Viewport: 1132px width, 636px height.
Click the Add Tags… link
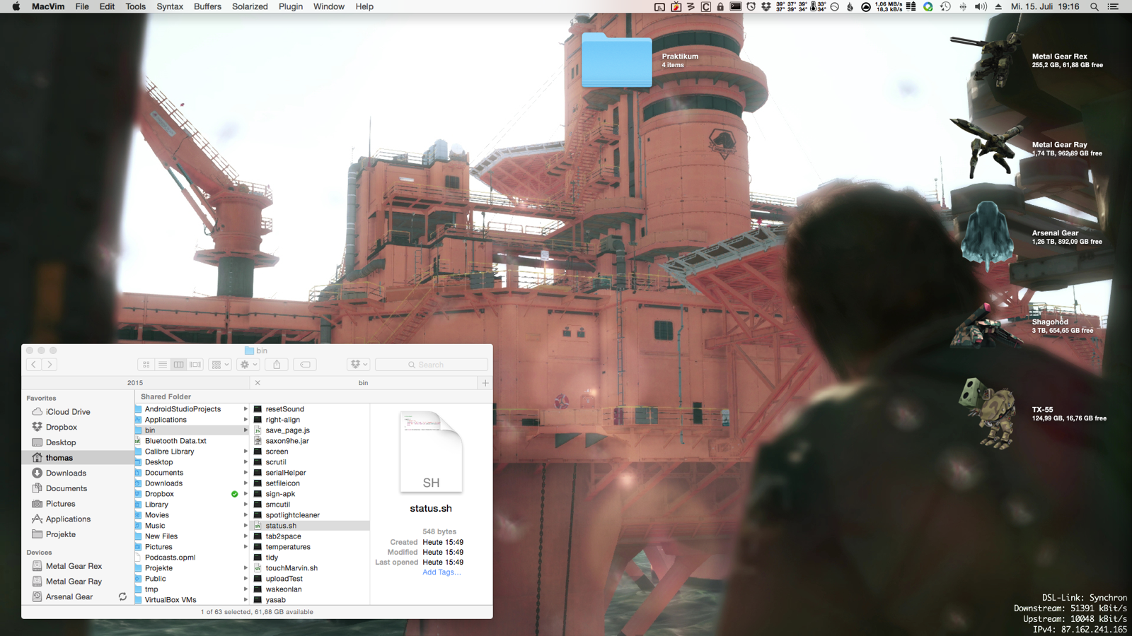(x=441, y=572)
